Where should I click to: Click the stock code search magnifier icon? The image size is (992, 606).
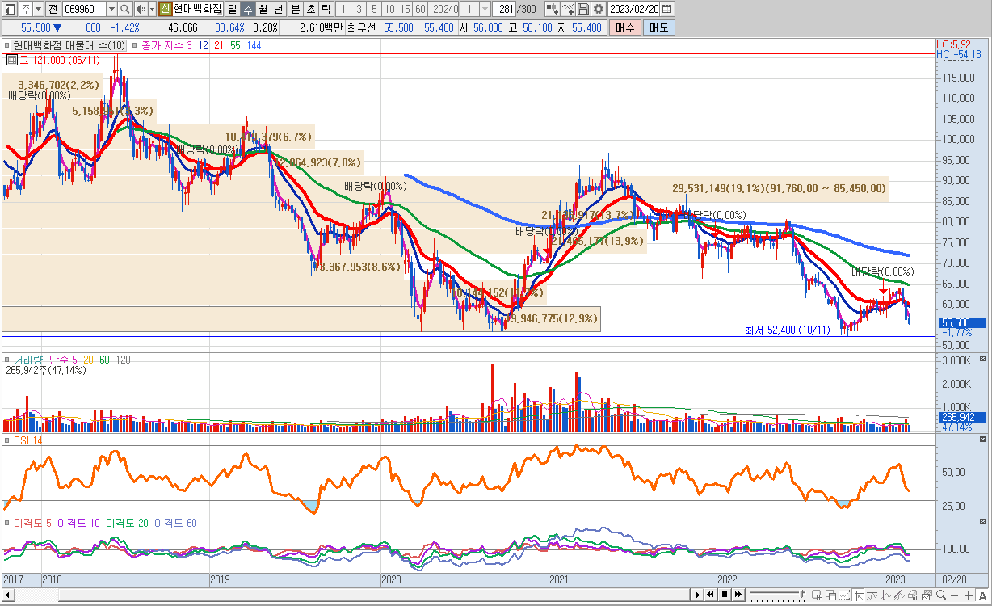tap(124, 9)
